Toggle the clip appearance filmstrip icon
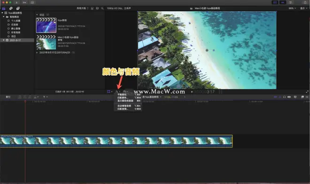 coord(92,8)
